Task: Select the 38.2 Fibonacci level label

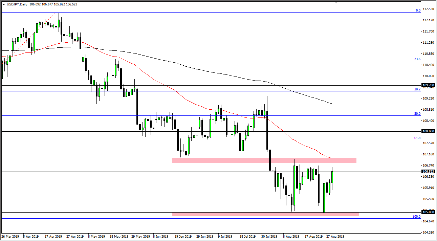Action: 417,89
